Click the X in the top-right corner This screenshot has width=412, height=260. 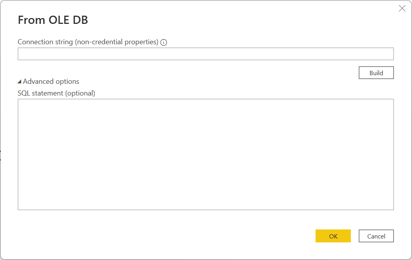point(402,8)
